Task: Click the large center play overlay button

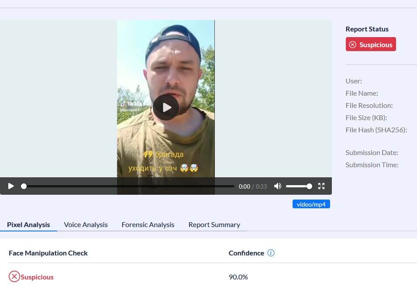Action: coord(165,107)
